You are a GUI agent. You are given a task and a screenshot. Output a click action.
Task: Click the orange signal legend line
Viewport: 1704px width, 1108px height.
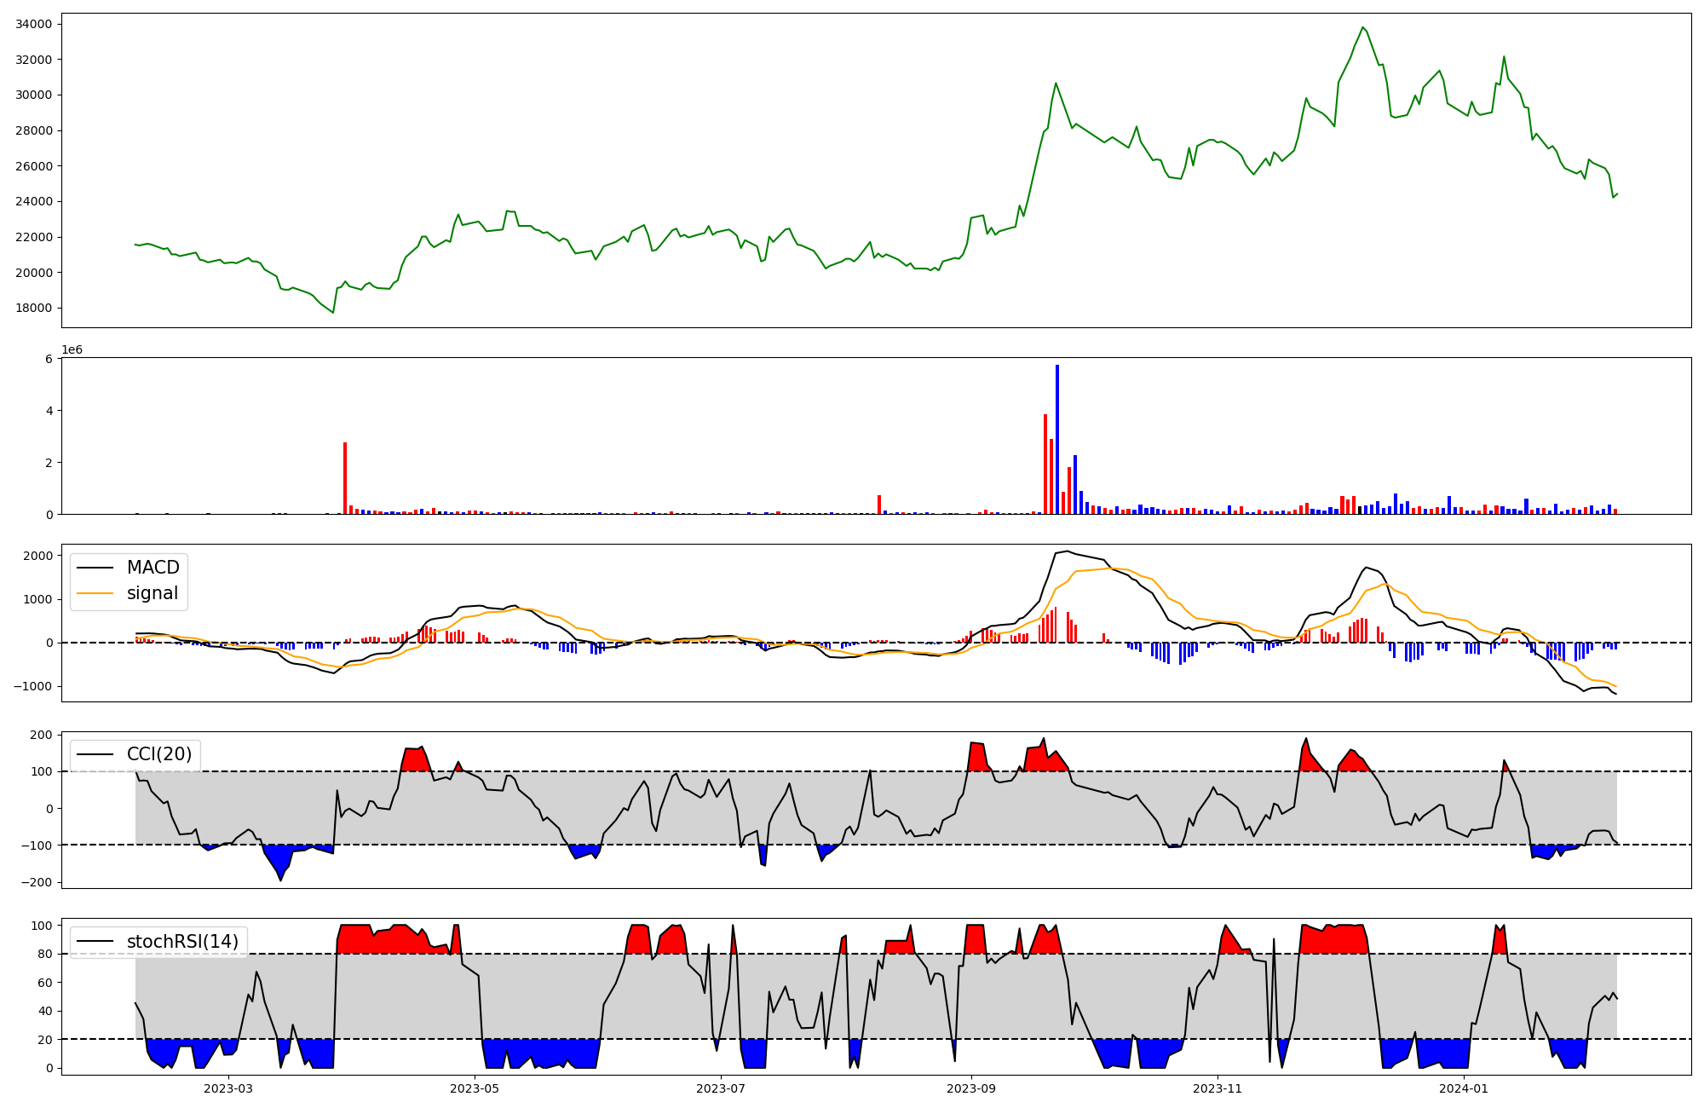tap(95, 593)
